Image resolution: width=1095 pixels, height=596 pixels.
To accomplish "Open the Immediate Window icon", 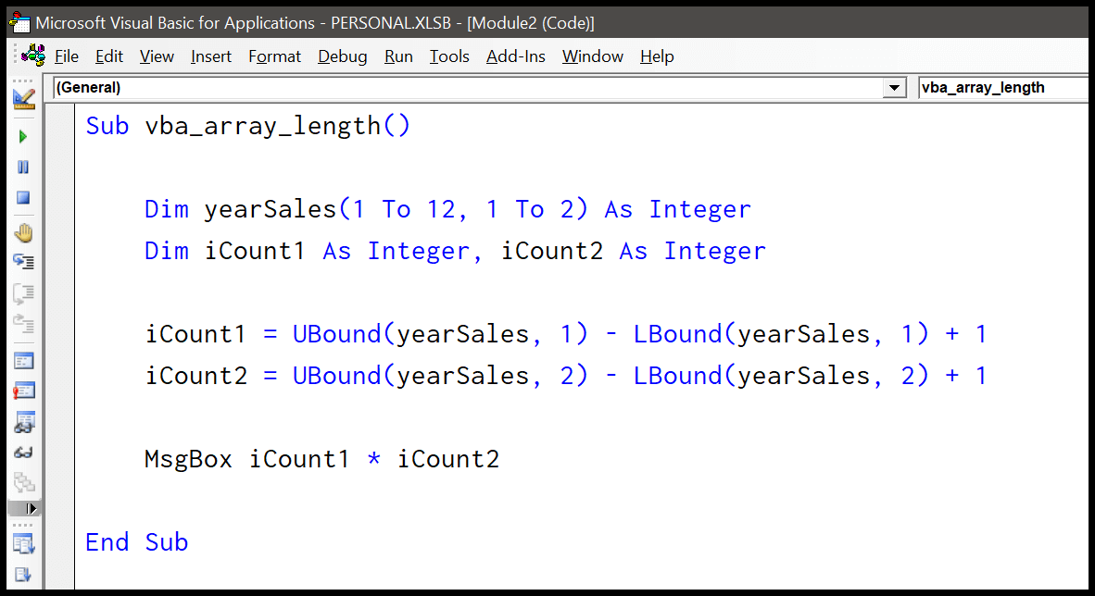I will (24, 391).
